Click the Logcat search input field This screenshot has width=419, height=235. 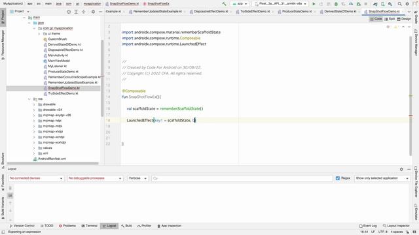pyautogui.click(x=242, y=178)
